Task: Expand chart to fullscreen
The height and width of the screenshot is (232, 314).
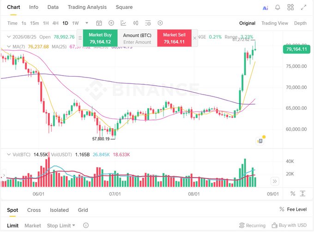Action: click(x=303, y=7)
